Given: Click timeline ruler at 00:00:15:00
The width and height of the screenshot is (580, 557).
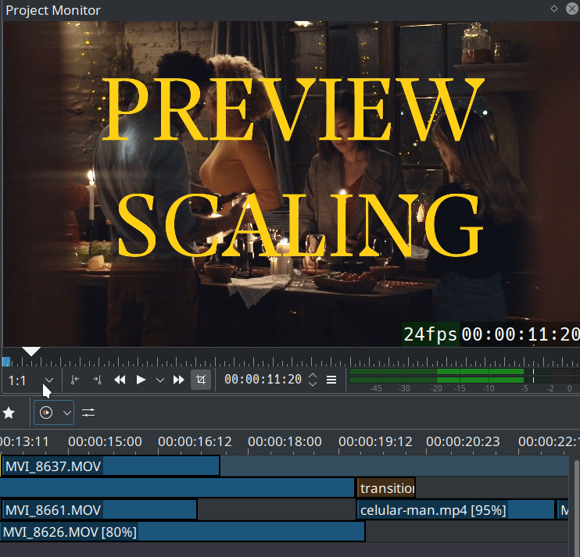Looking at the screenshot, I should 105,441.
